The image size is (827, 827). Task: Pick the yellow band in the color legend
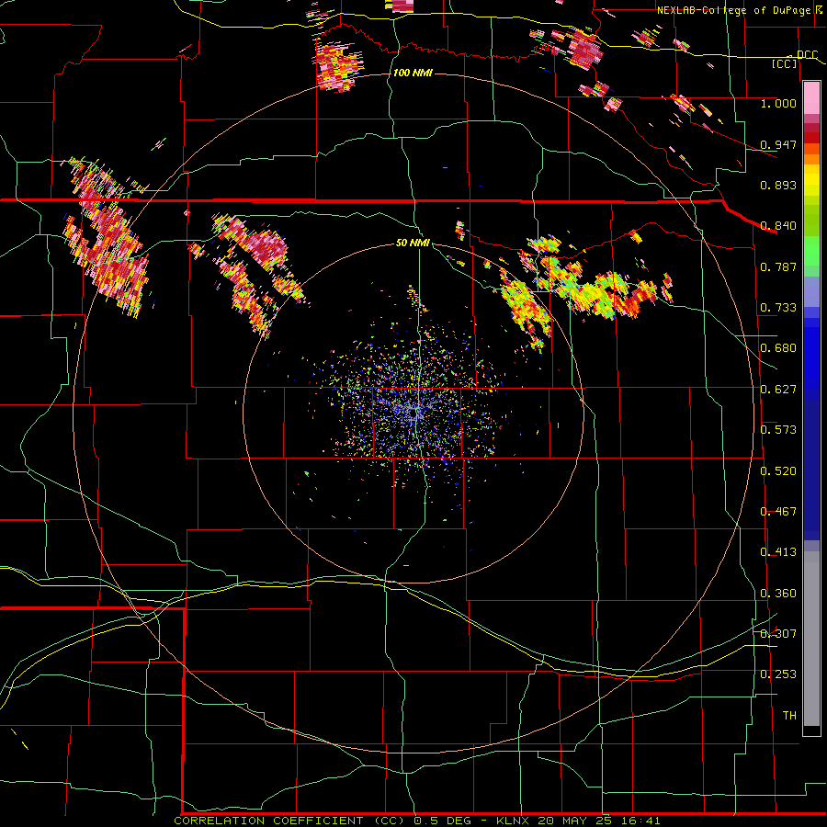[x=811, y=181]
